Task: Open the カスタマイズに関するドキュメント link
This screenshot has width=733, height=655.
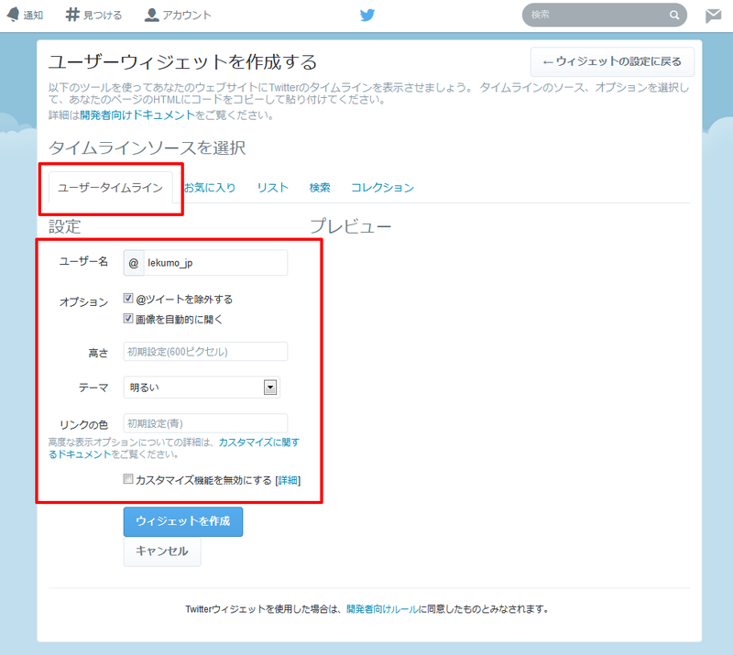Action: point(174,448)
